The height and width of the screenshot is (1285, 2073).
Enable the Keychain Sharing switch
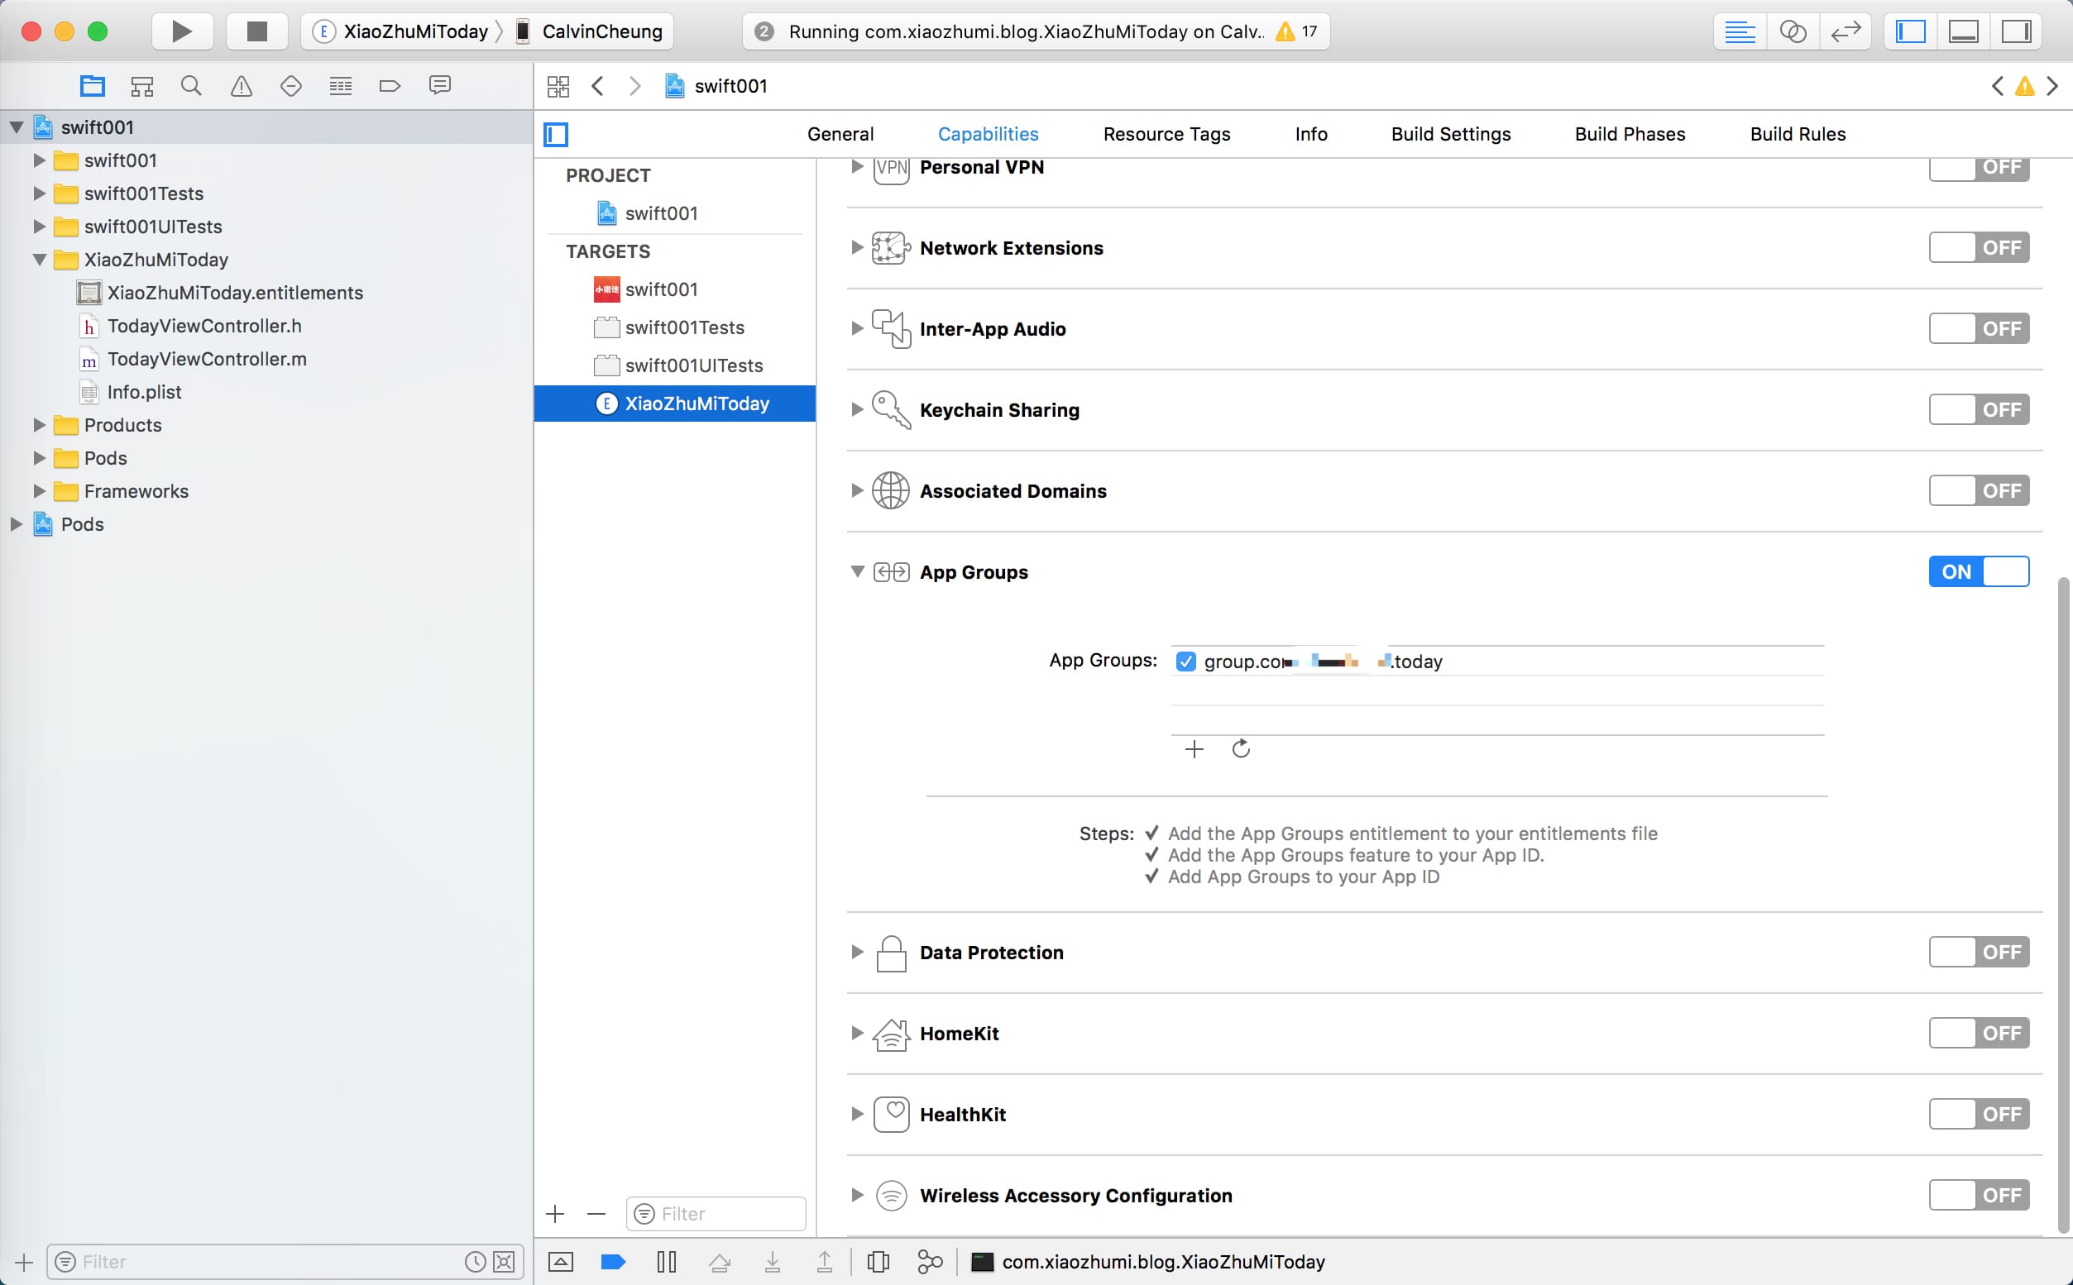click(1978, 409)
